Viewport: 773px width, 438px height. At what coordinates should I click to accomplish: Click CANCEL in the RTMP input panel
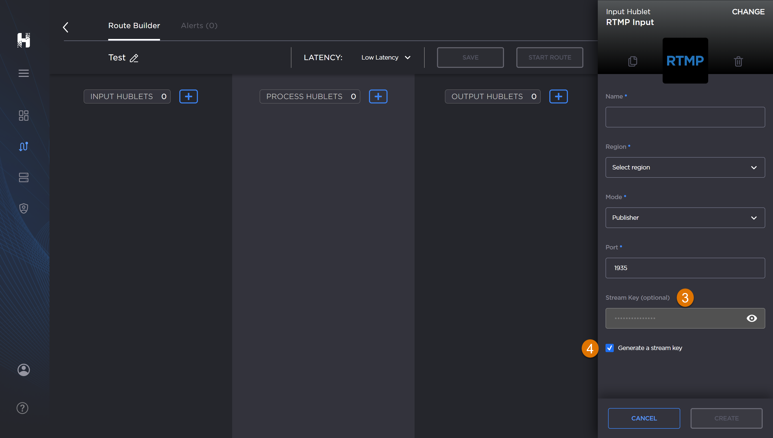[x=644, y=418]
